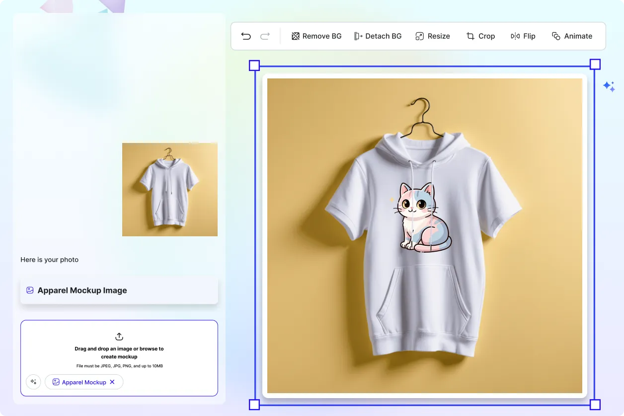Click the sparkle icon in the upload panel

click(x=33, y=382)
